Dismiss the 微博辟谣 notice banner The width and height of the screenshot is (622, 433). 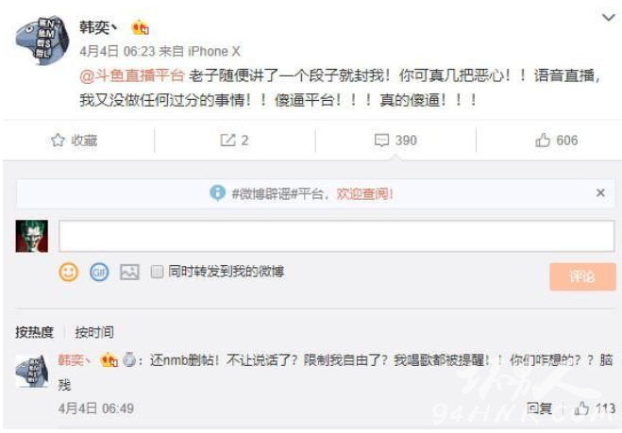click(x=600, y=192)
